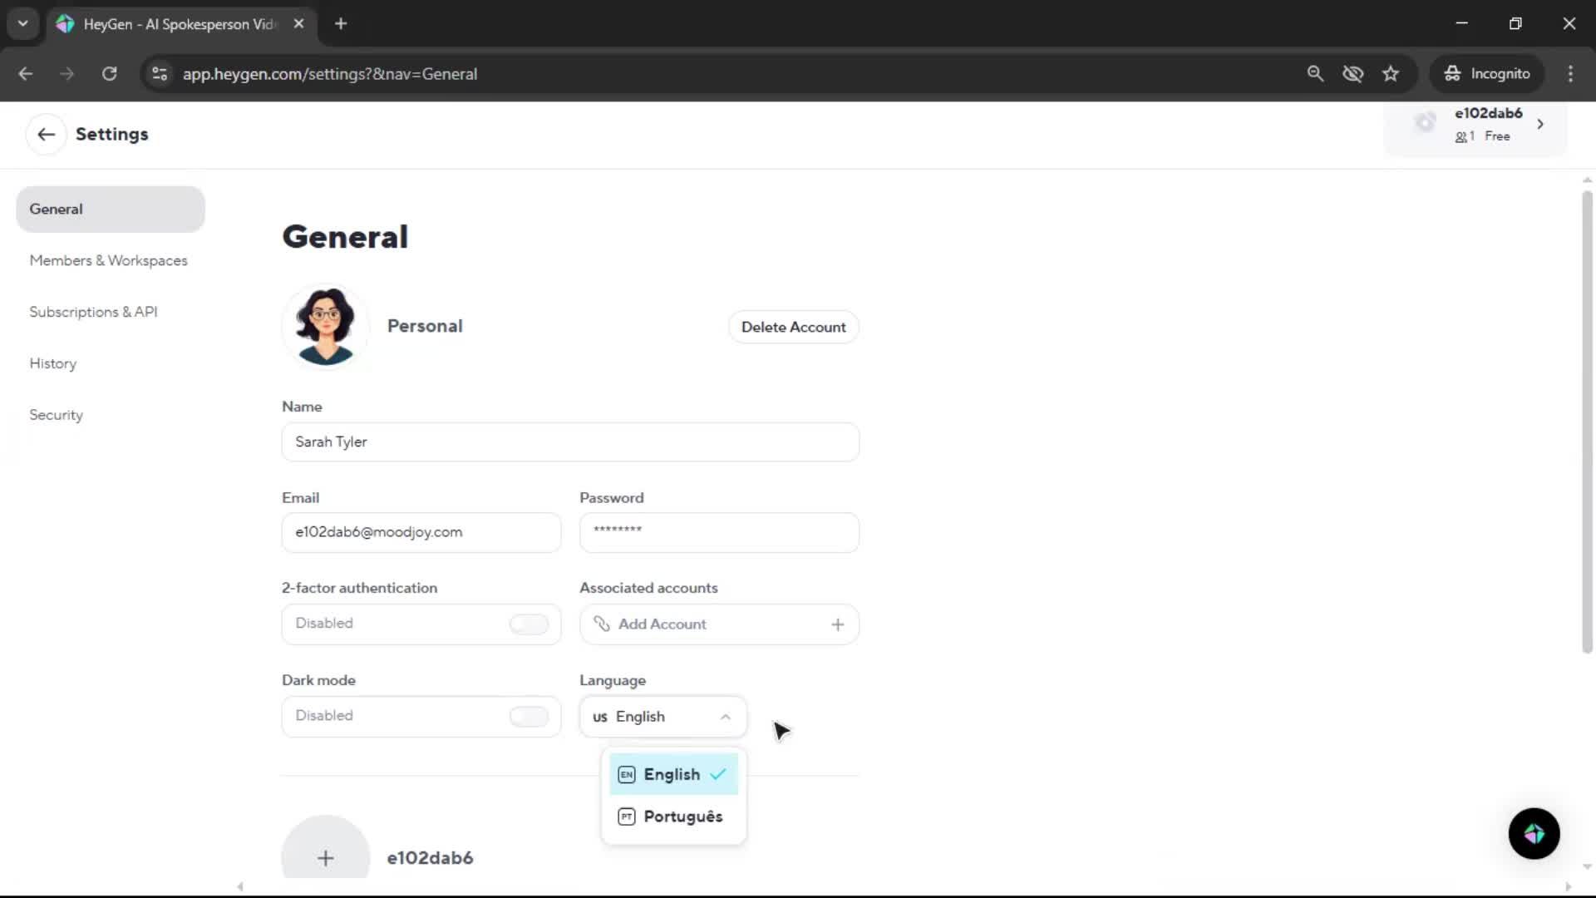Expand the e102dab6 workspace chevron
Screen dimensions: 1596x898
tap(1540, 124)
